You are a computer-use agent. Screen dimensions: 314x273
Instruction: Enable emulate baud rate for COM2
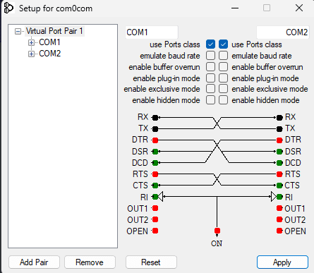pos(223,56)
